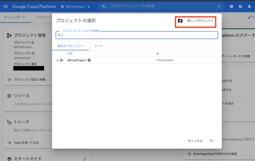Screen dimensions: 255x161
Task: Switch to the アクティビティ tab
Action: click(x=44, y=17)
